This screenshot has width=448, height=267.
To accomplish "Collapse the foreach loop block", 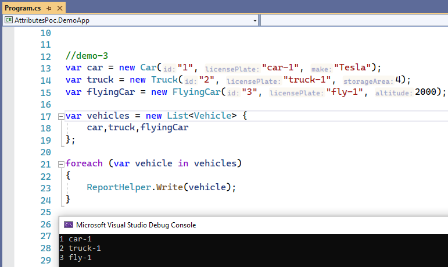I will click(x=61, y=164).
